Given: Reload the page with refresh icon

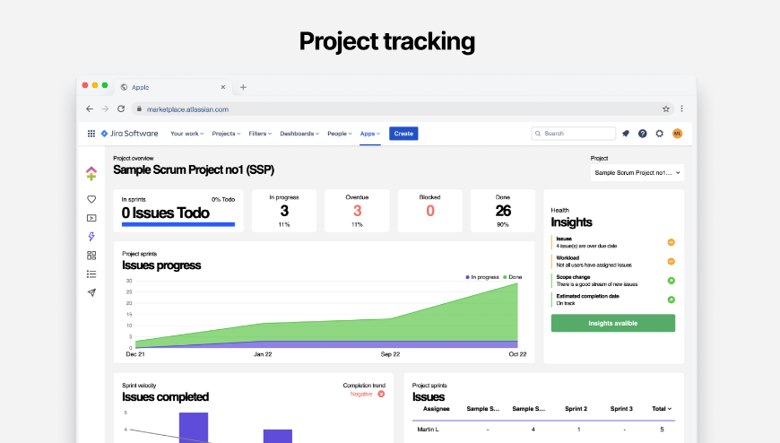Looking at the screenshot, I should click(121, 109).
